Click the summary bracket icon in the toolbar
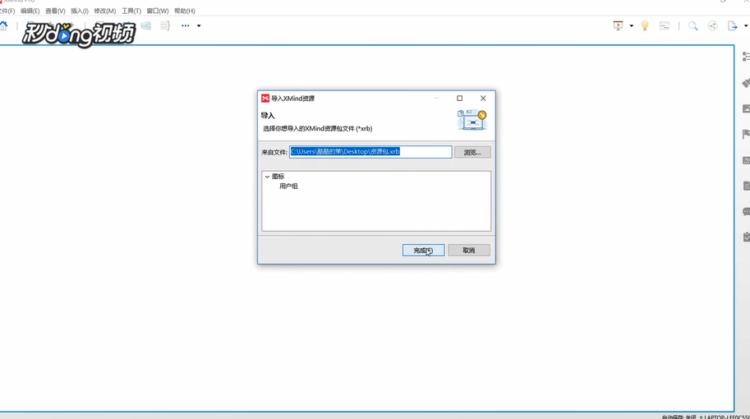This screenshot has width=750, height=419. point(165,25)
